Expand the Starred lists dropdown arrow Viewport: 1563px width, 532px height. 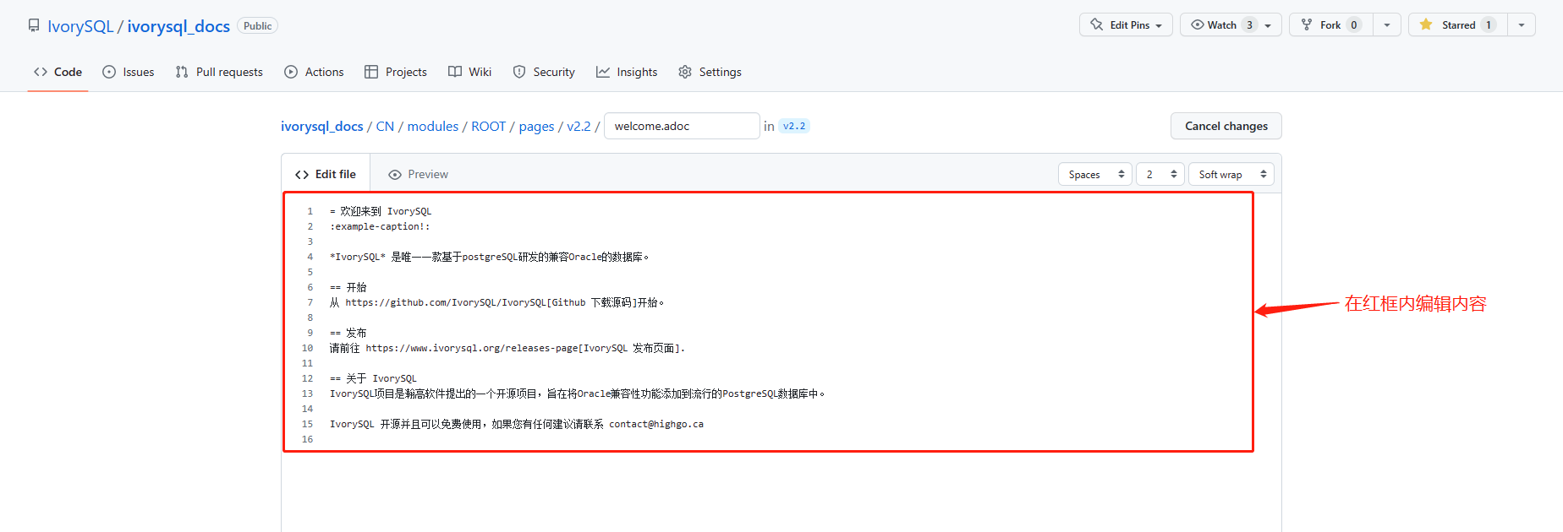click(x=1522, y=25)
